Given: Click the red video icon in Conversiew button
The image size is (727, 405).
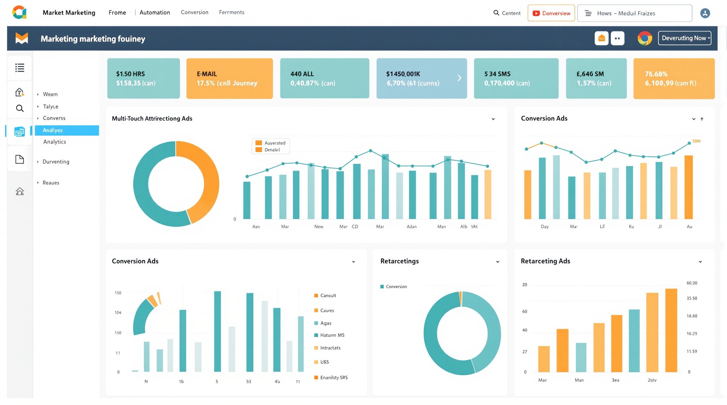Looking at the screenshot, I should [536, 13].
